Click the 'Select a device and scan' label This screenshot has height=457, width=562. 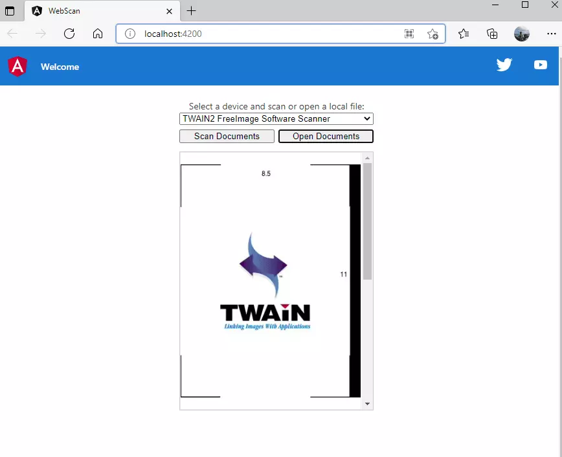click(276, 106)
